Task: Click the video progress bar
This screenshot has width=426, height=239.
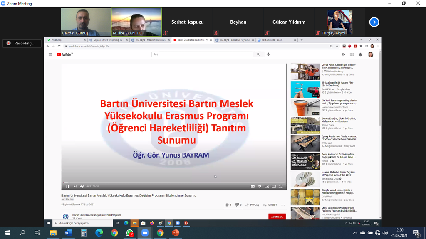Action: coord(174,182)
